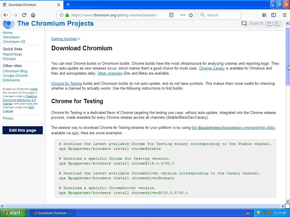The width and height of the screenshot is (290, 217).
Task: Click the security shield tray icon
Action: point(259,213)
